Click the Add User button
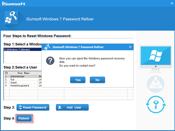 [72, 107]
